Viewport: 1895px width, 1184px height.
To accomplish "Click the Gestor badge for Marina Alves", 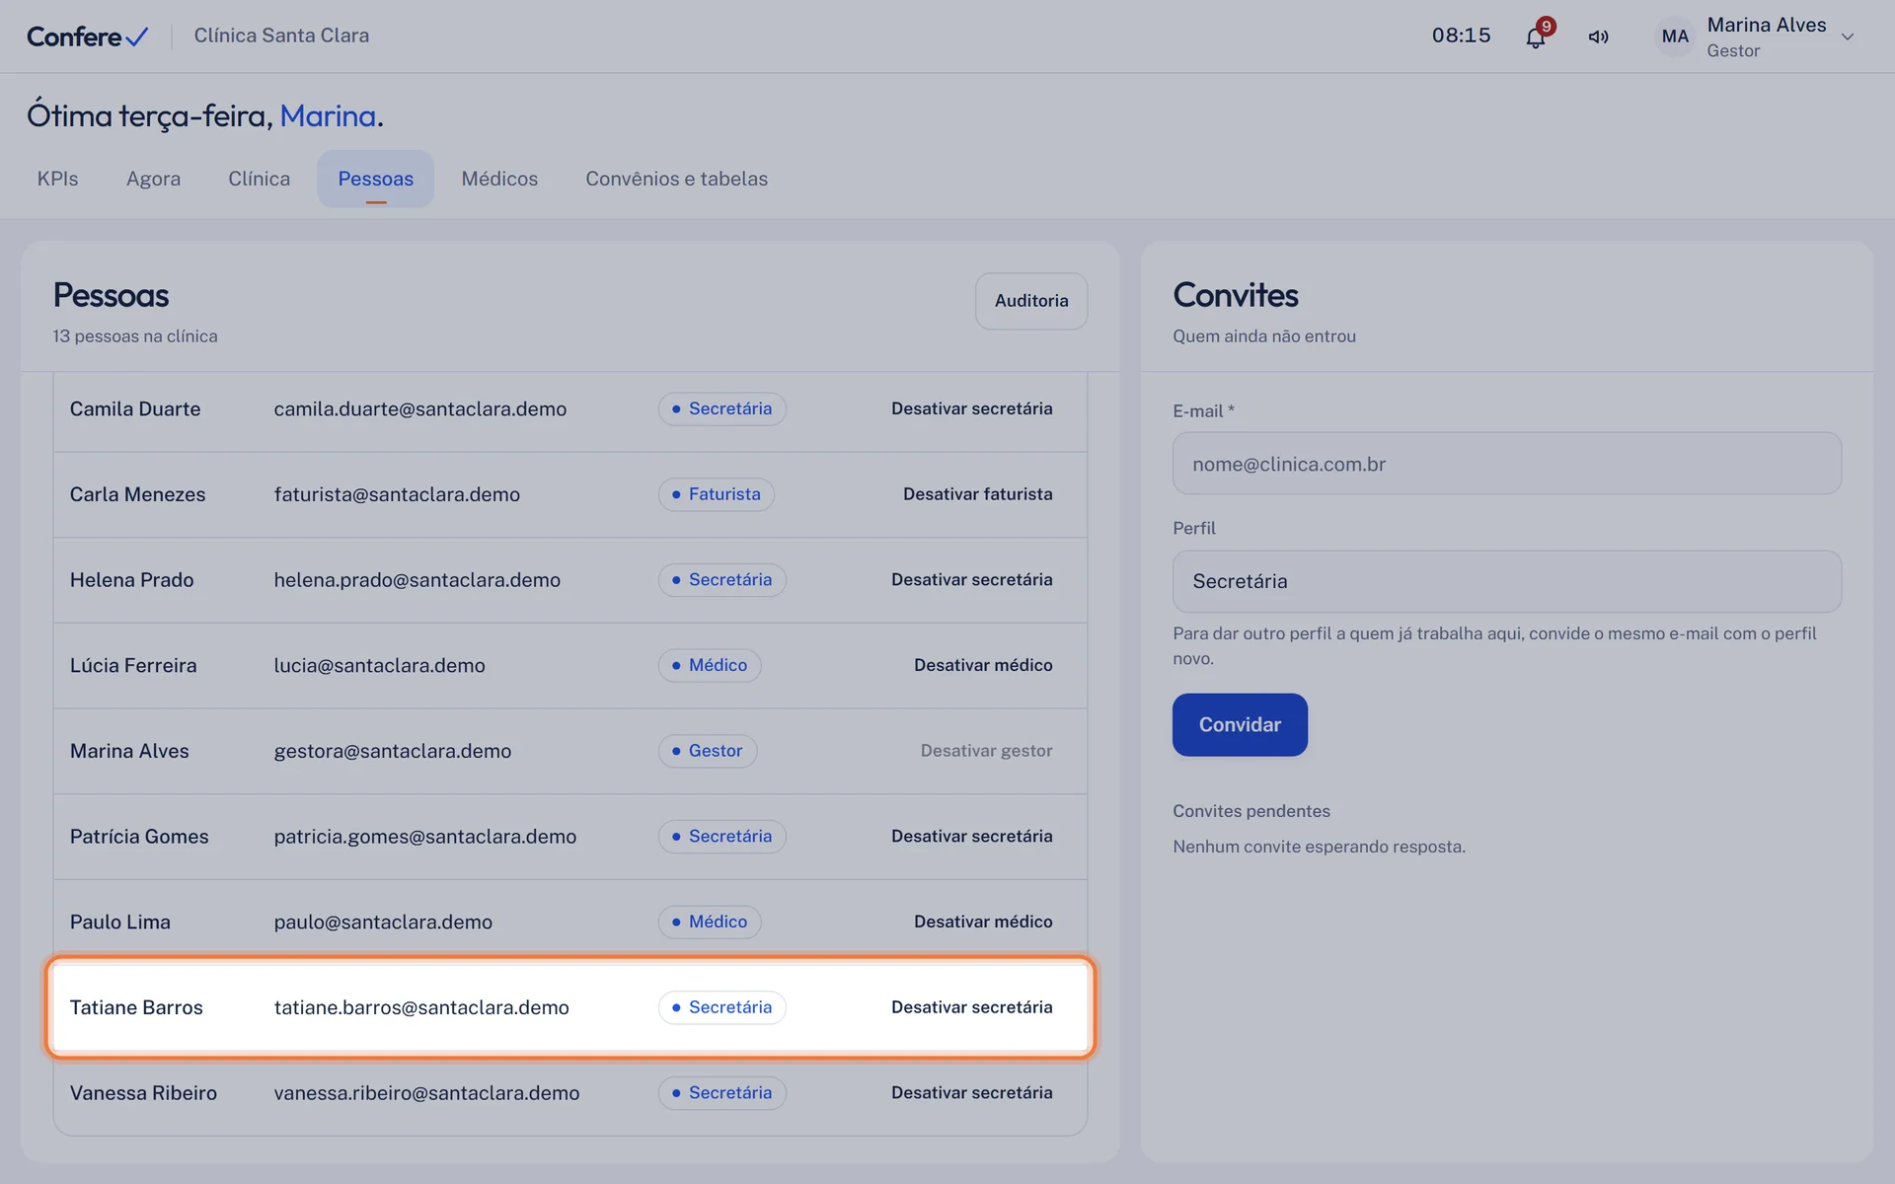I will (707, 751).
